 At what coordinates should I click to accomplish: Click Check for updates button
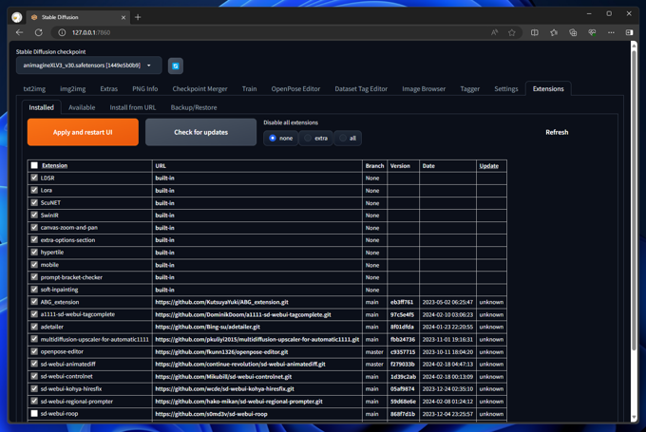tap(200, 132)
